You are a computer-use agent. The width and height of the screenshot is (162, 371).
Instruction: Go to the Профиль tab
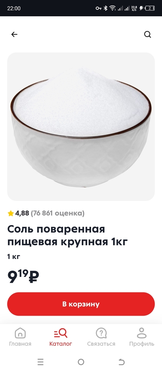[x=142, y=337]
